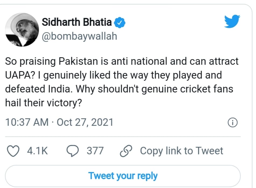Screen dimensions: 256x188
Task: Click the Oct 27, 2021 date
Action: [x=85, y=122]
